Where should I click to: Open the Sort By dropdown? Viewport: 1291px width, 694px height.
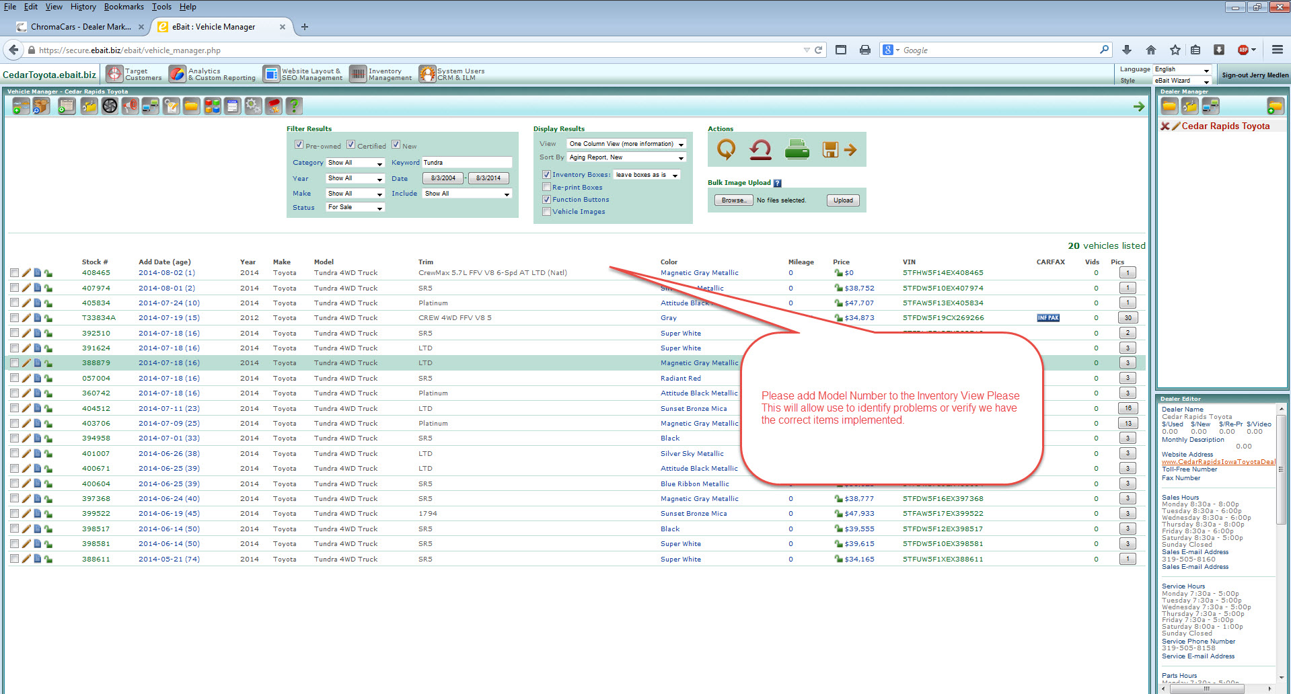(626, 157)
